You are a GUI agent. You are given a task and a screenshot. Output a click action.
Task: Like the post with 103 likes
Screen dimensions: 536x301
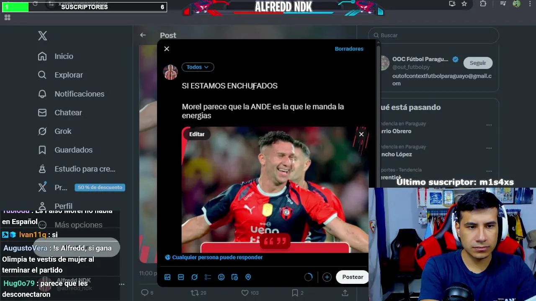click(x=245, y=293)
